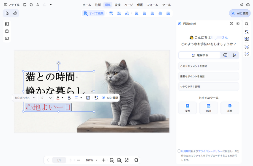
Task: Toggle bold formatting in text toolbar
Action: 69,98
